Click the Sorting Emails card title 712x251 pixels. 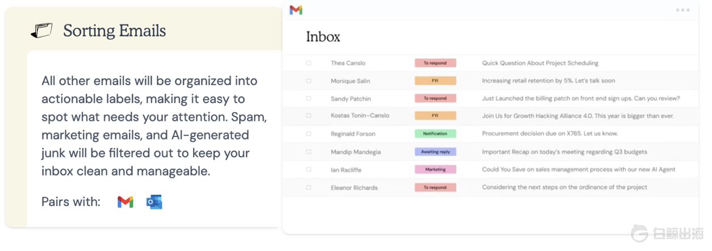114,31
